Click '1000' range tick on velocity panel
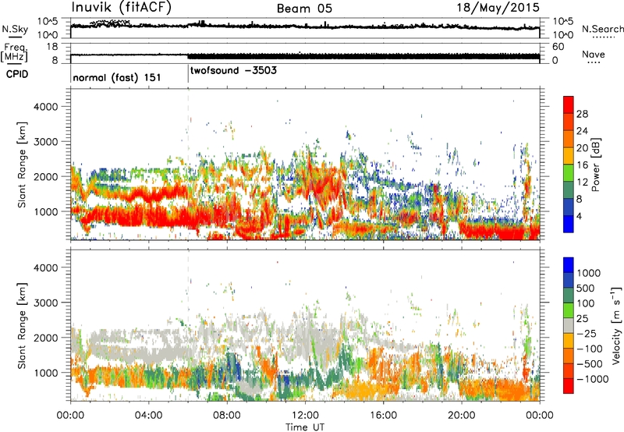Screen dimensions: 624x432 (46, 373)
